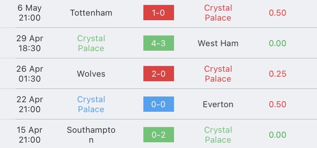Screen dimensions: 317x148
Task: Select the red 2-0 Wolves score badge
Action: click(159, 74)
